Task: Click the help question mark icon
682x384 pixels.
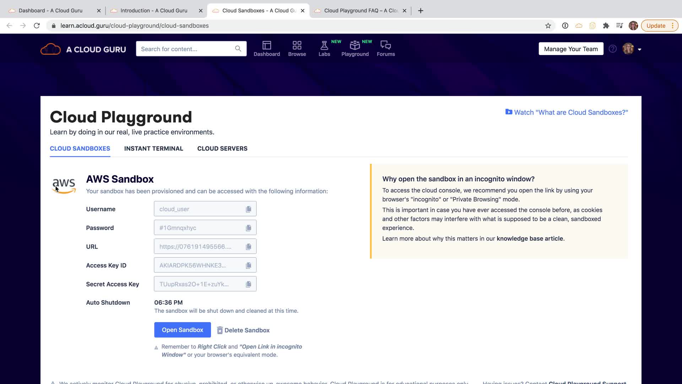Action: click(612, 49)
